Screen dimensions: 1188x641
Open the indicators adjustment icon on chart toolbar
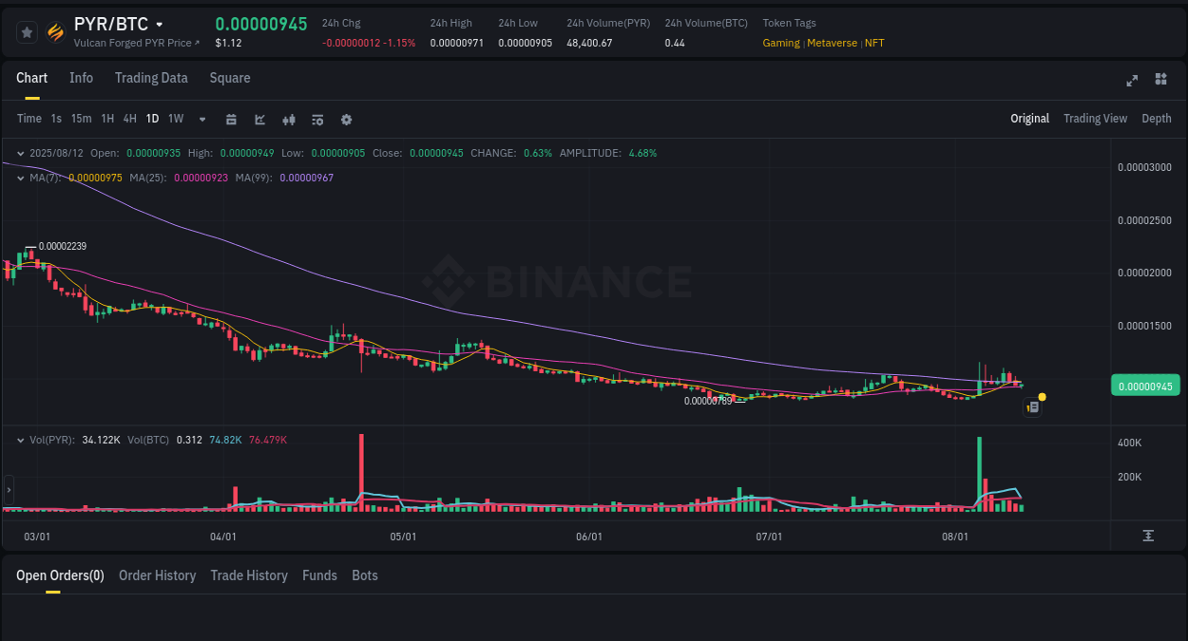point(289,119)
